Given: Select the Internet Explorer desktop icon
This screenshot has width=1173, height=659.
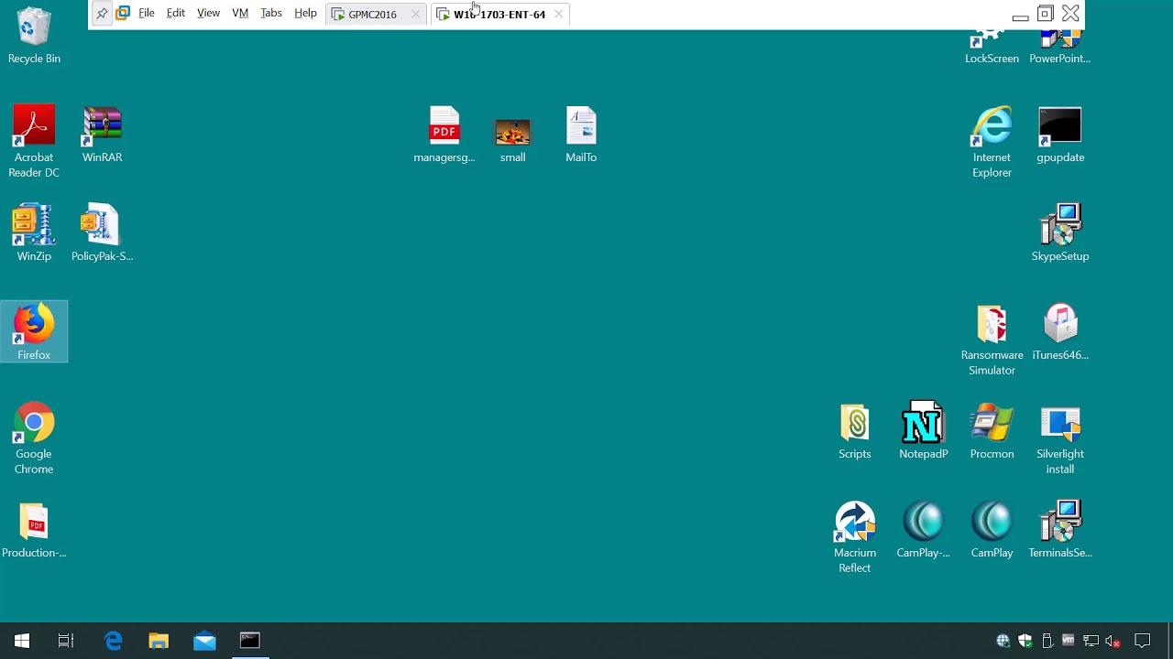Looking at the screenshot, I should click(992, 142).
